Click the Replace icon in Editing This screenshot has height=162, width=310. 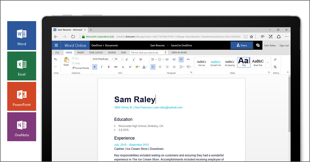(275, 67)
